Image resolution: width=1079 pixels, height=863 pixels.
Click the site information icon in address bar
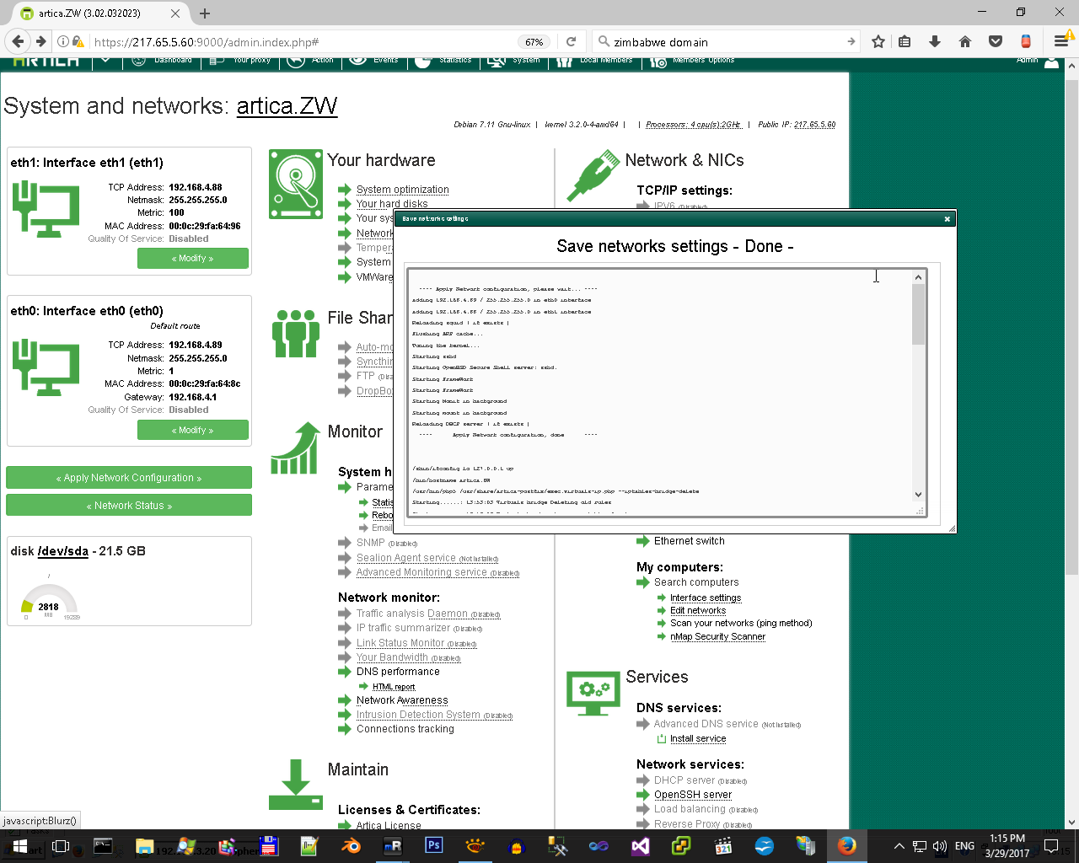[63, 41]
